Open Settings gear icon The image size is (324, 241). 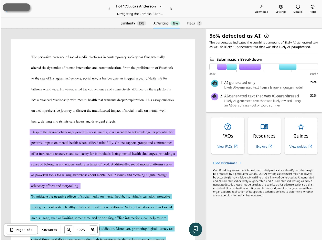281,7
